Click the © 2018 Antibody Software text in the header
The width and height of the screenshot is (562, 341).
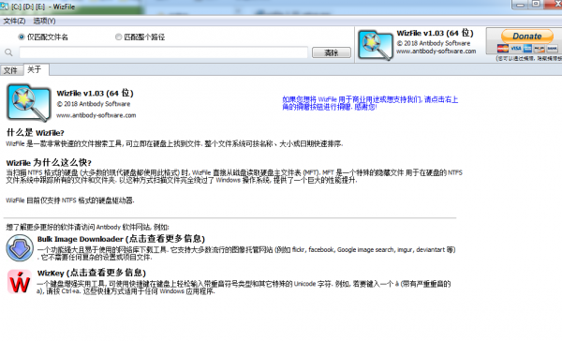tap(434, 43)
